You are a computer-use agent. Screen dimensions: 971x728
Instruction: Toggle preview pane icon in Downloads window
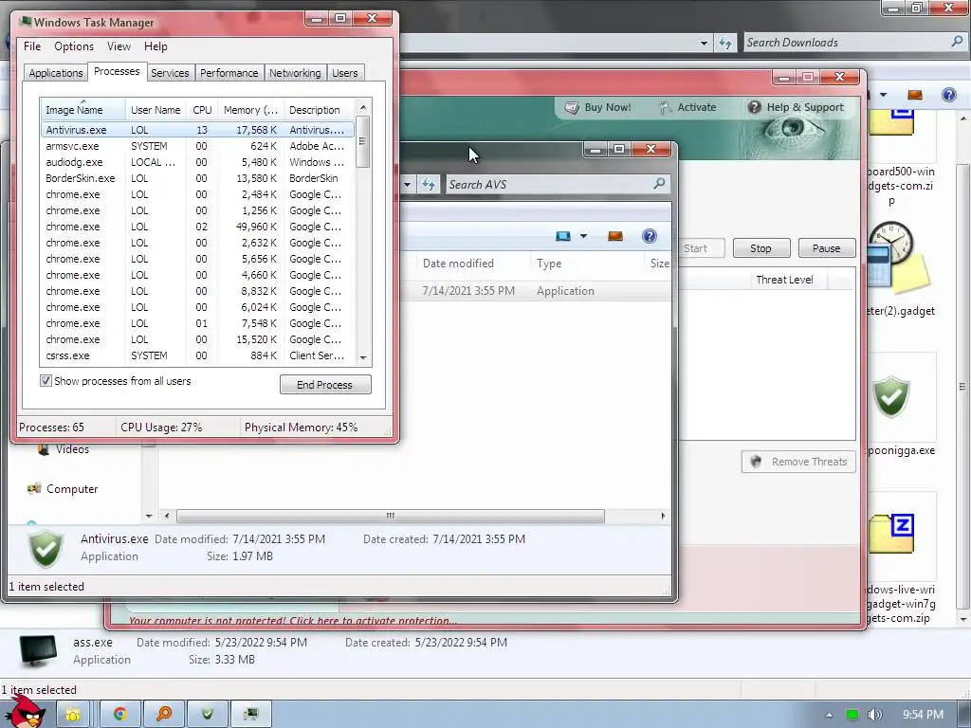click(x=915, y=95)
